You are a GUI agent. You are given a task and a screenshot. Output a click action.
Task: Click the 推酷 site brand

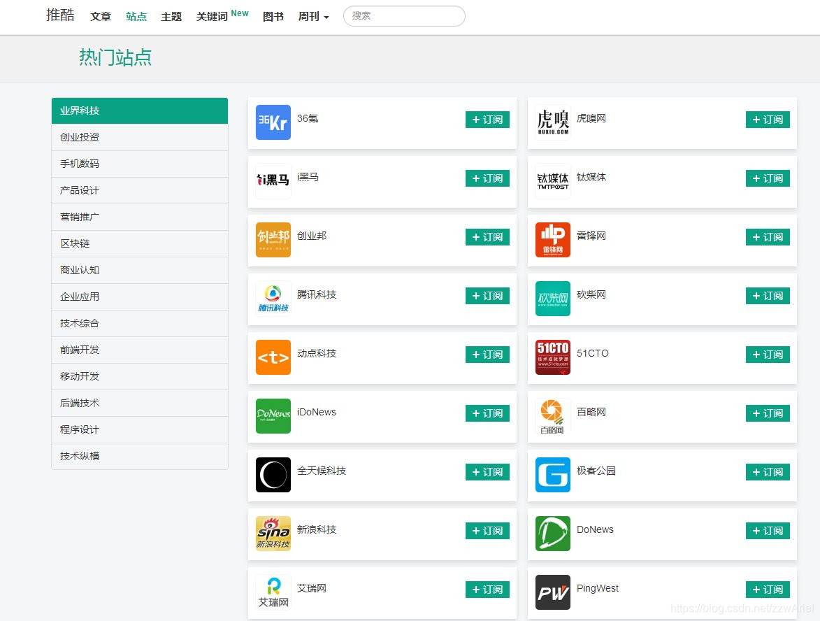pyautogui.click(x=60, y=15)
